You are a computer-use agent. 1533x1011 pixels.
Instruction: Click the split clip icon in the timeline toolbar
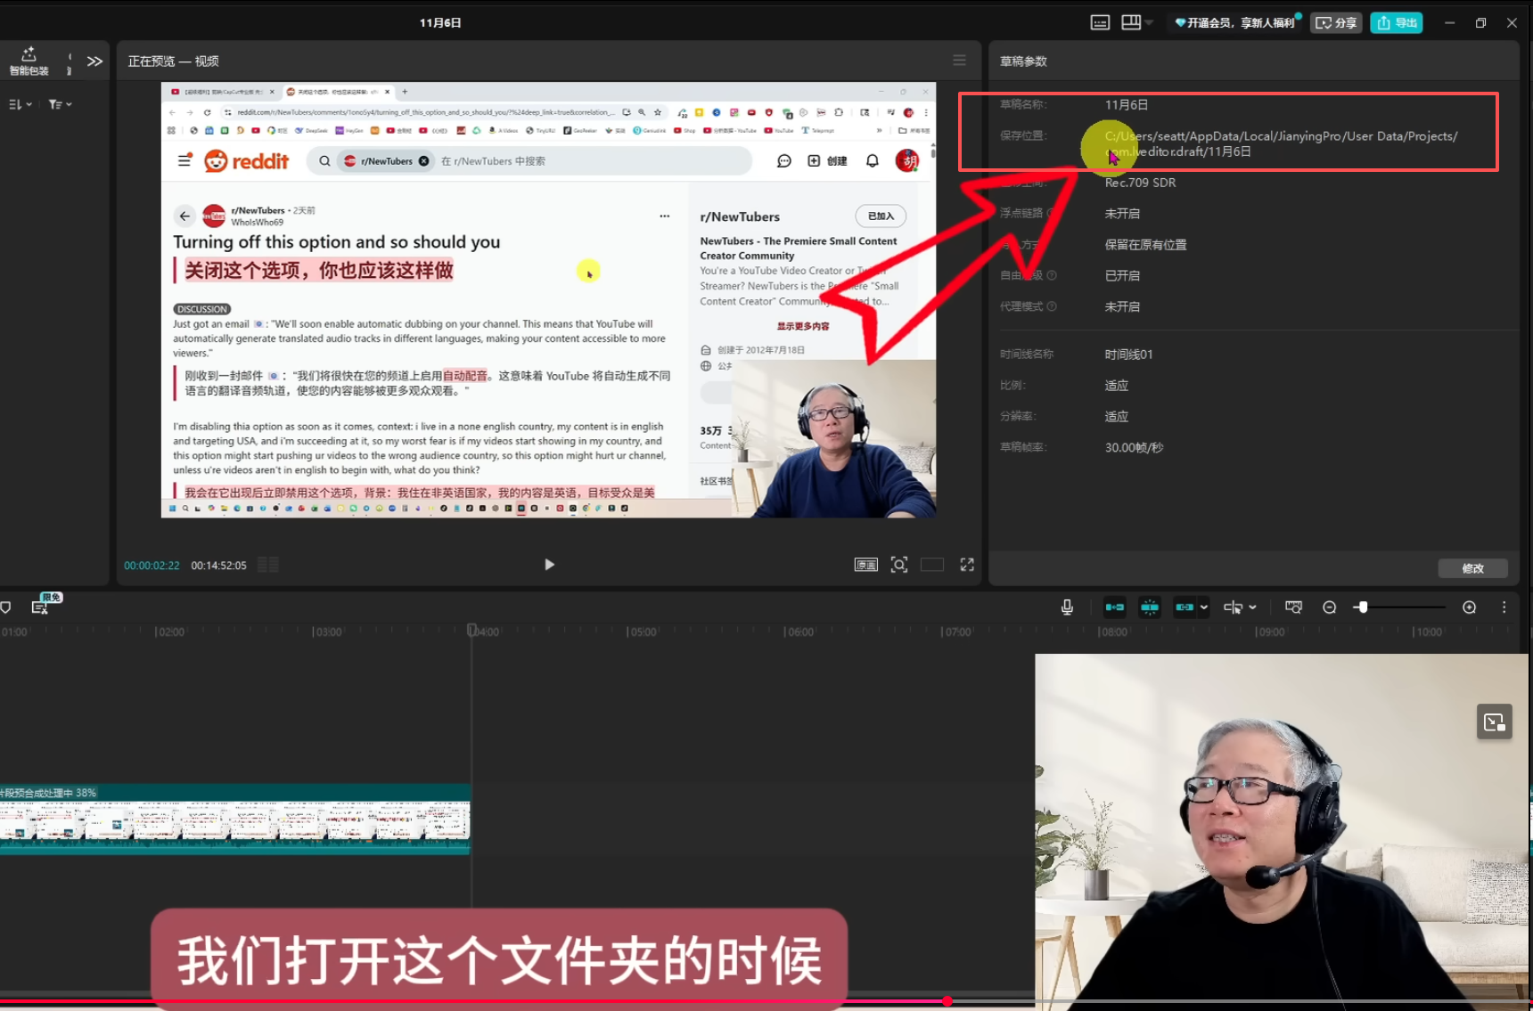pyautogui.click(x=1150, y=607)
